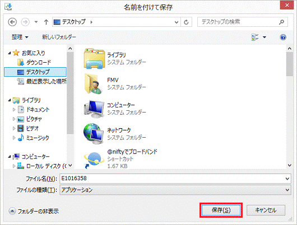The image size is (297, 225).
Task: Click the キャンセル button
Action: tap(266, 210)
